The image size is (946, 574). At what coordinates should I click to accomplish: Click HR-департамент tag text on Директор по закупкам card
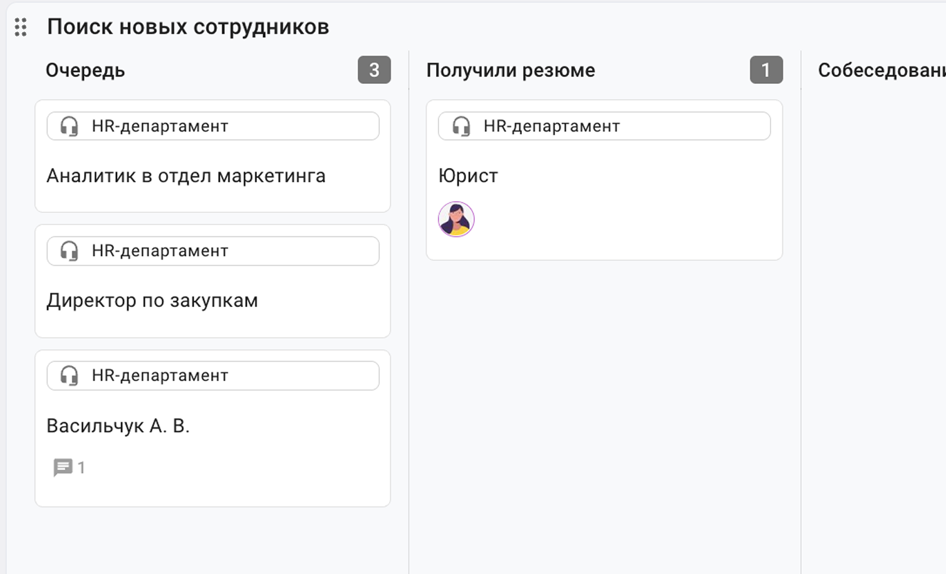pos(160,251)
